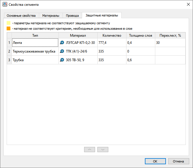Open the Материалы tab
The width and height of the screenshot is (193, 168).
click(51, 16)
